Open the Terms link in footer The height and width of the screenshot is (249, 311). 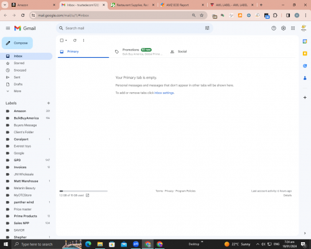tap(159, 191)
